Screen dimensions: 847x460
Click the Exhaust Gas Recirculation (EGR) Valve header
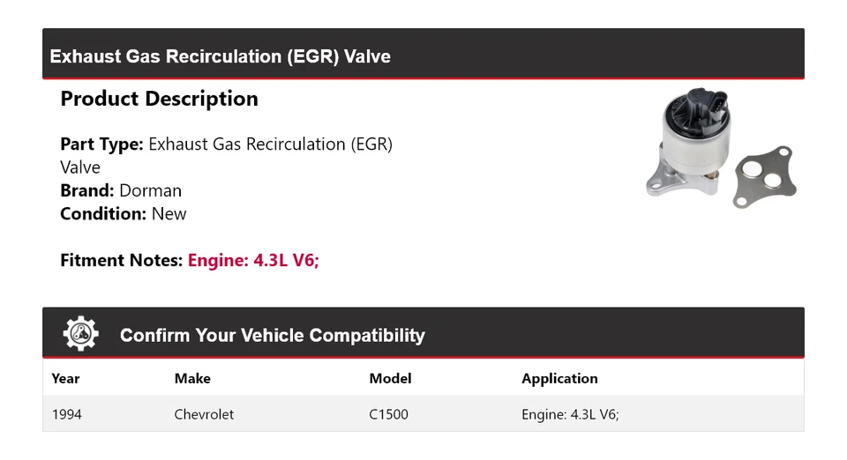coord(221,56)
